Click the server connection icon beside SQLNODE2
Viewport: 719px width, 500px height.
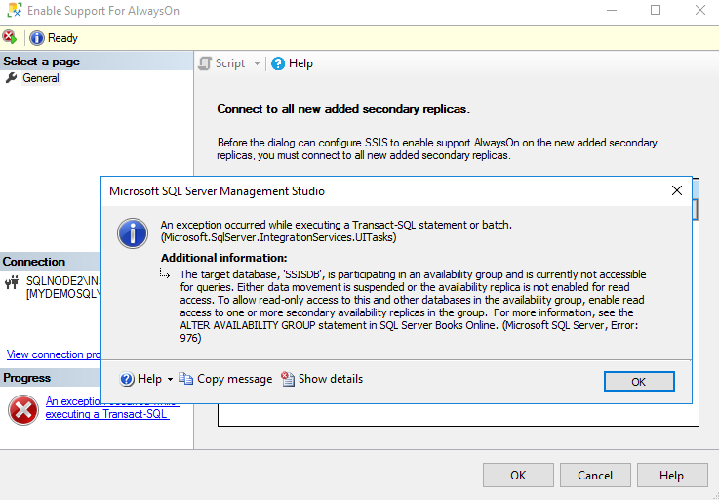pos(12,283)
